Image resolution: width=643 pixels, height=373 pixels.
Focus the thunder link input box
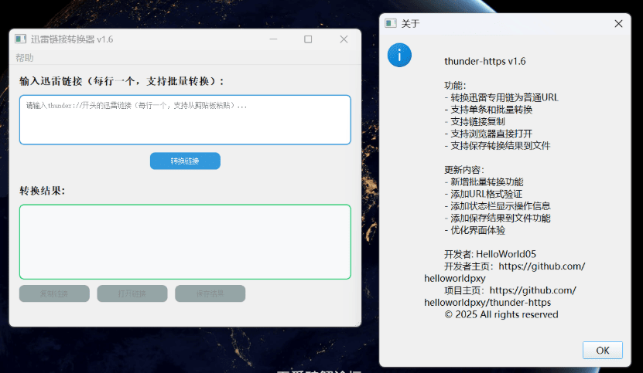tap(185, 120)
